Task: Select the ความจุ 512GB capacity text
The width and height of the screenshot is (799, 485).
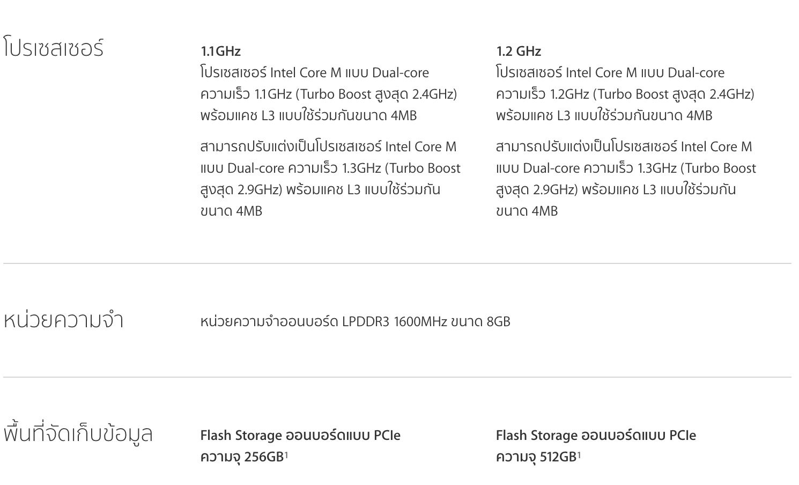Action: tap(536, 457)
